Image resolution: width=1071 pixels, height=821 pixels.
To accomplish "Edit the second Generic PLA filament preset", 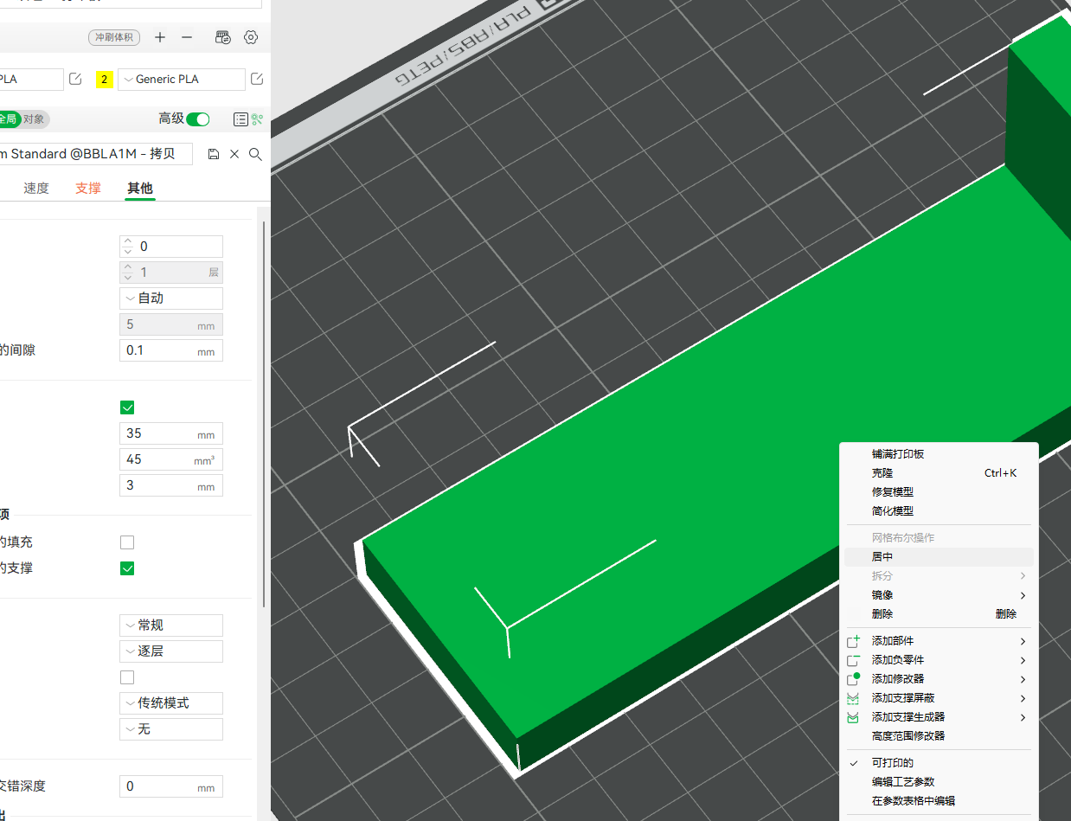I will [257, 79].
